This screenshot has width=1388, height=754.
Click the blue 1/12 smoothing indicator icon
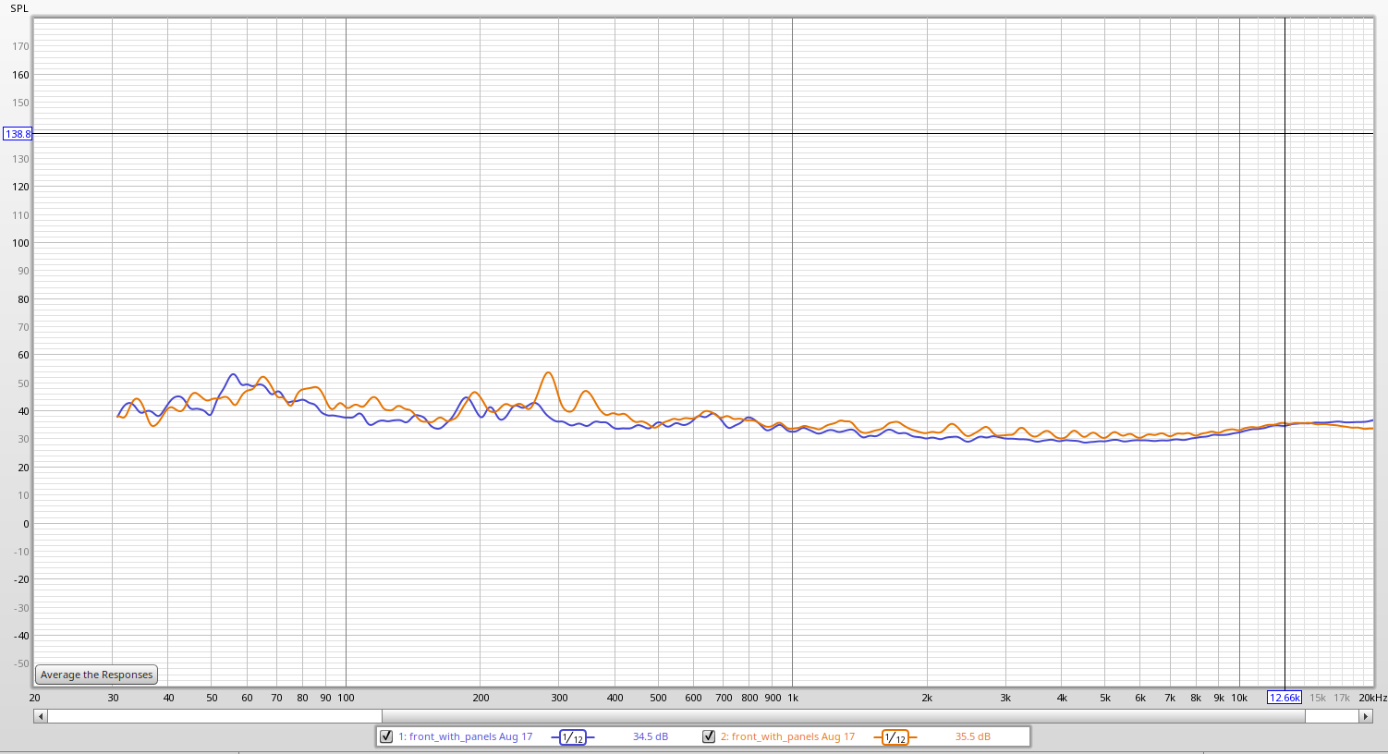click(x=573, y=737)
